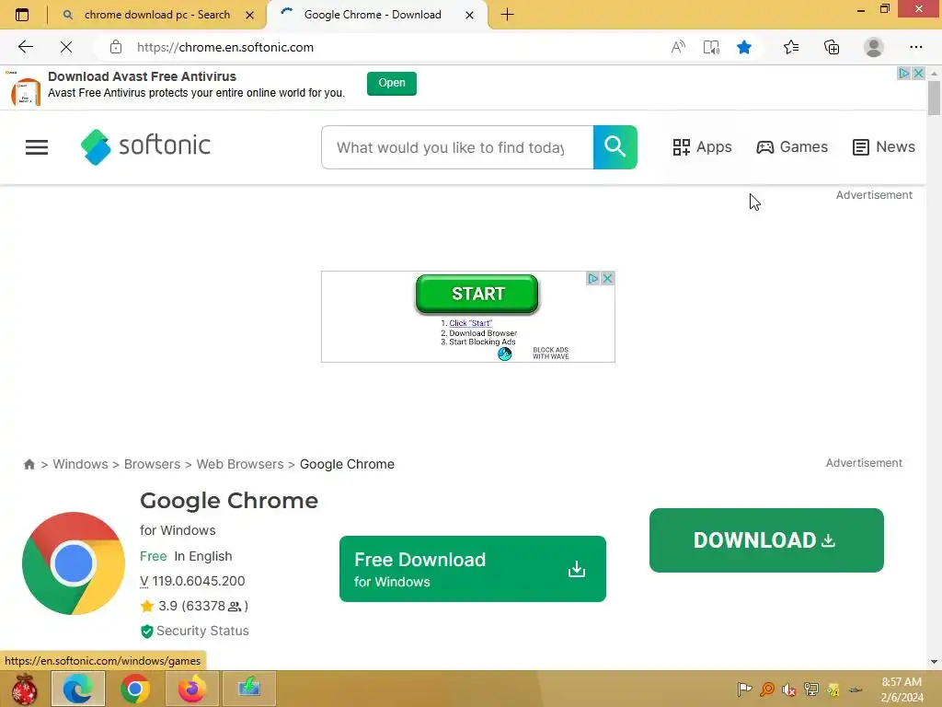Image resolution: width=942 pixels, height=707 pixels.
Task: Go to Windows breadcrumb
Action: (81, 464)
